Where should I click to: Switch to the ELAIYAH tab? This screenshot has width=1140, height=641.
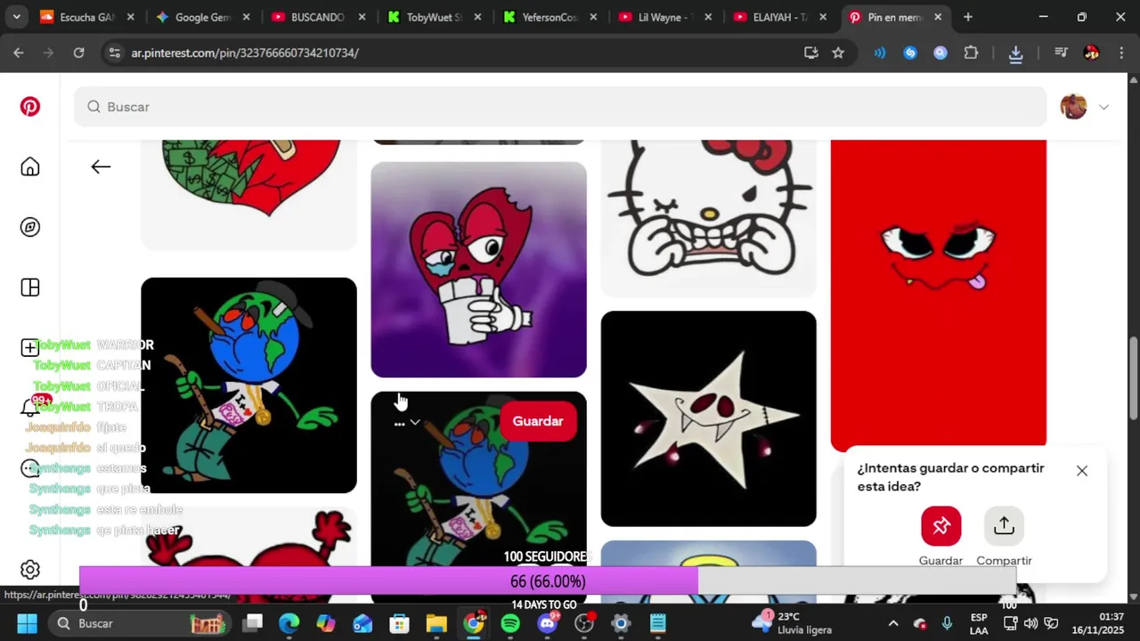pyautogui.click(x=779, y=17)
